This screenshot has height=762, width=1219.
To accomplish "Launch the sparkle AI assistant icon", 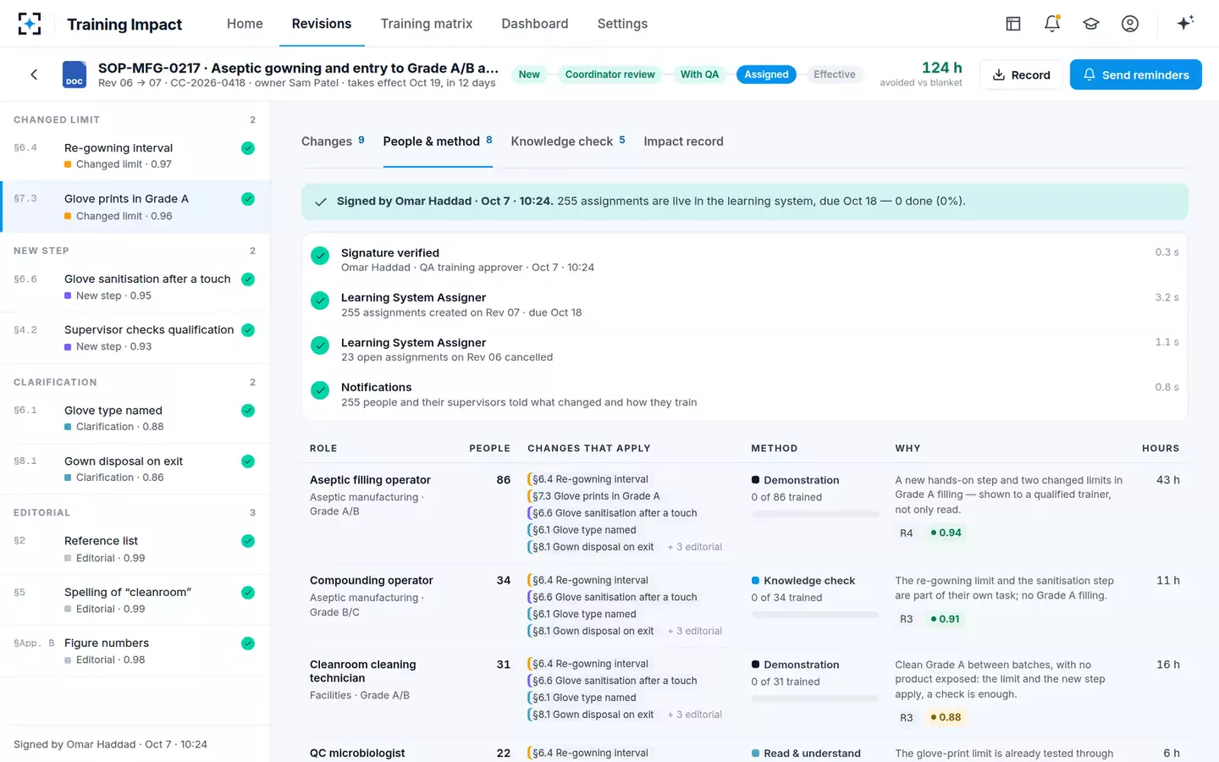I will point(1185,23).
